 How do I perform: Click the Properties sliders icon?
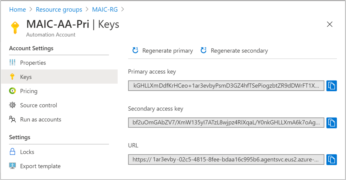pyautogui.click(x=12, y=63)
